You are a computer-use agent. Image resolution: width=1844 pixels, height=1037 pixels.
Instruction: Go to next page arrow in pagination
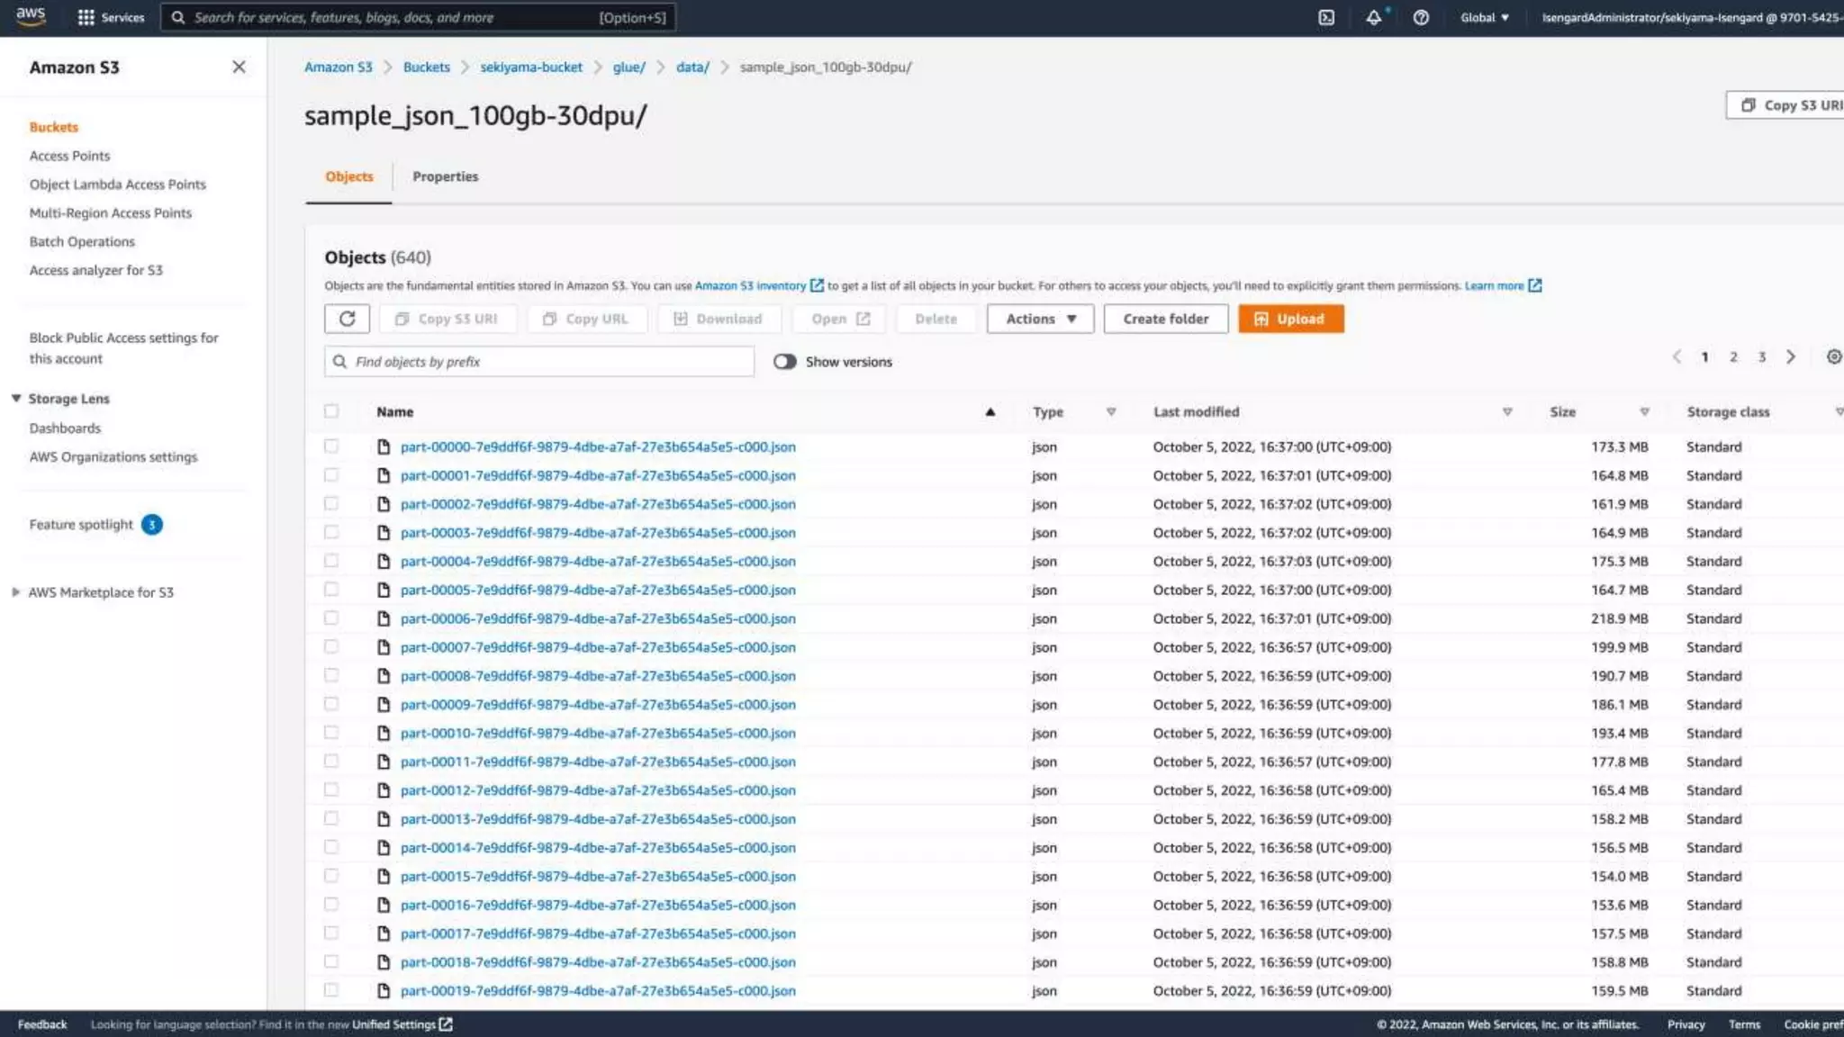[x=1791, y=357]
